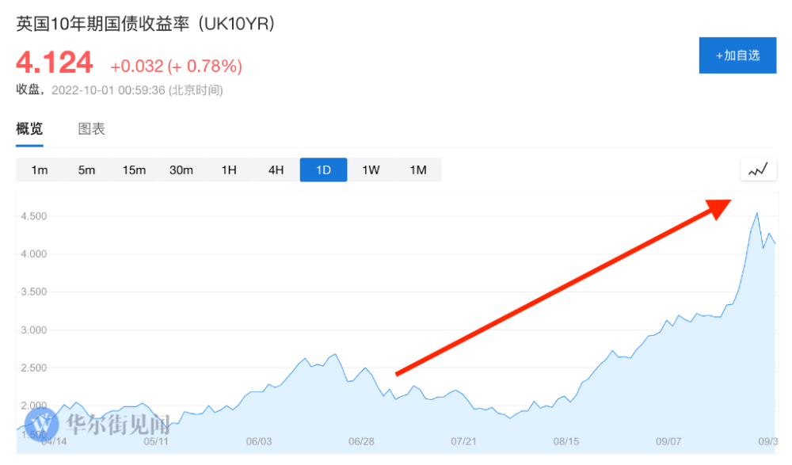
Task: Click the change value +0.032 (+ 0.78%)
Action: point(177,66)
